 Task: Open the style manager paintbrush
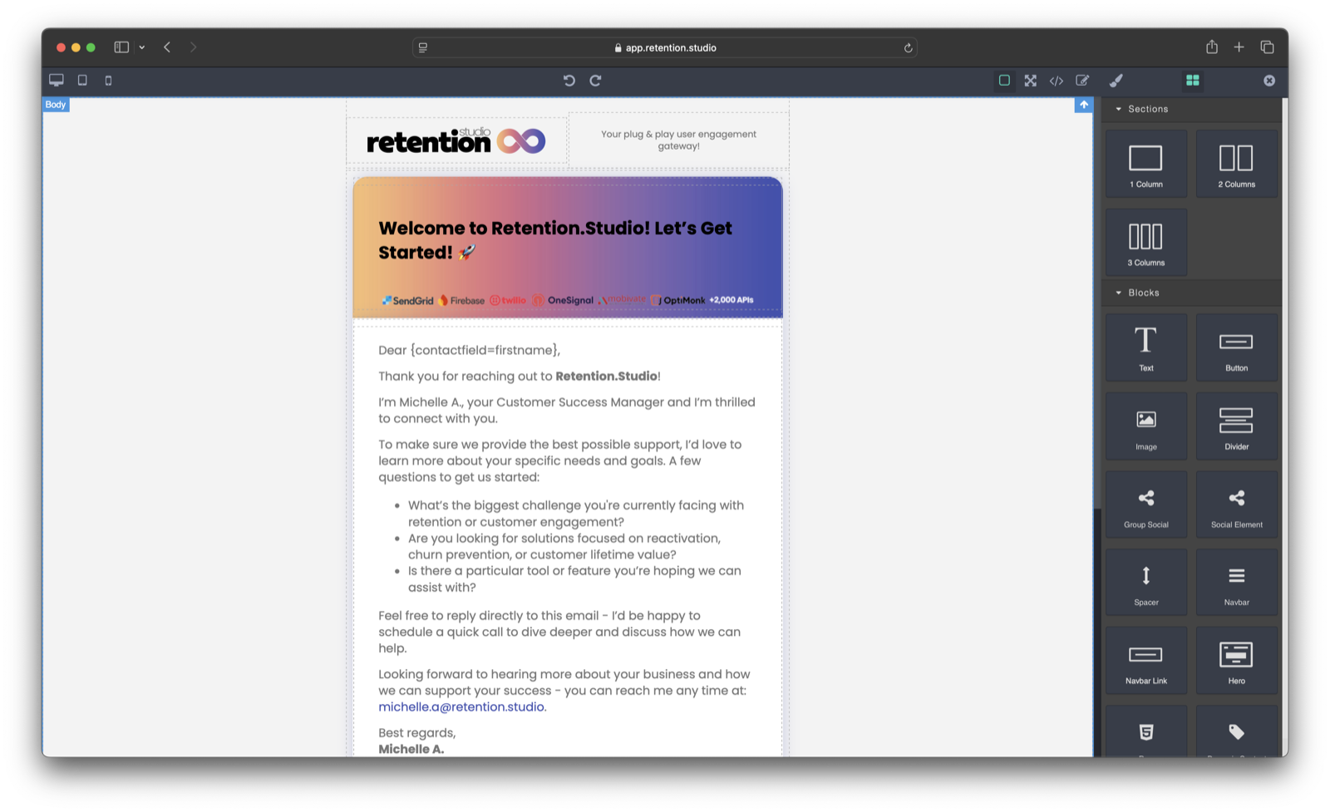point(1116,81)
